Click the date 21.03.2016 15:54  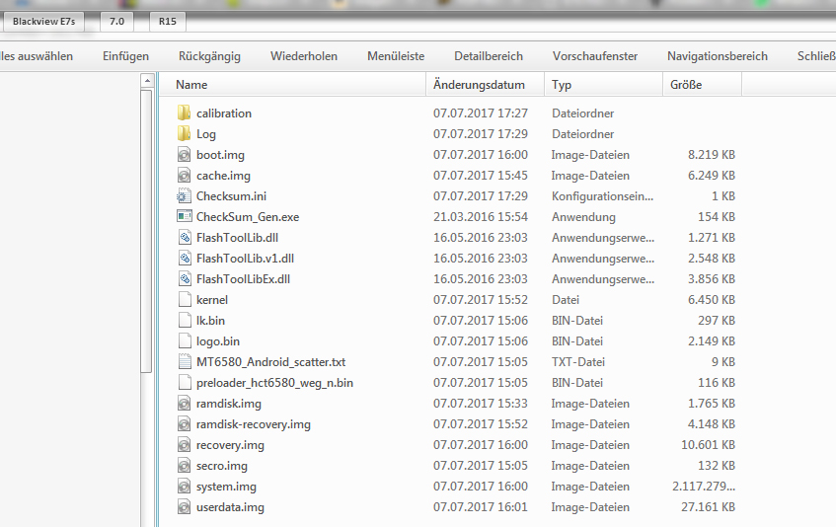[481, 217]
